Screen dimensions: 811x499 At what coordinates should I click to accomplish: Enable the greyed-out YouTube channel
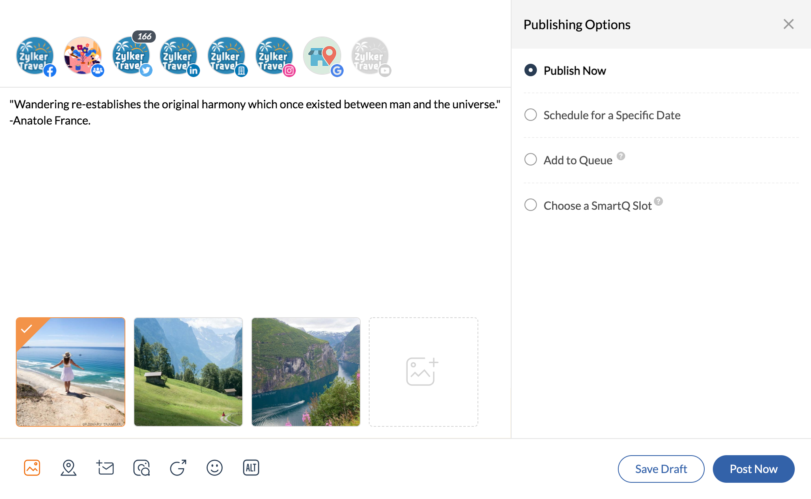[x=370, y=56]
